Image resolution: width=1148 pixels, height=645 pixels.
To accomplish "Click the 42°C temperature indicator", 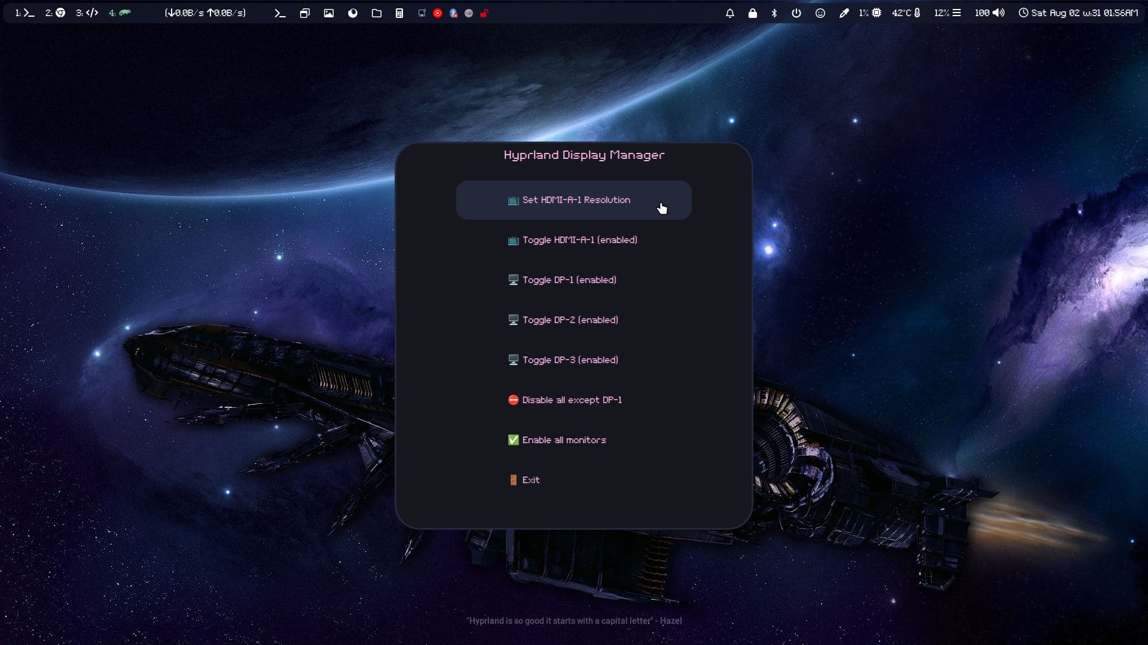I will coord(906,13).
